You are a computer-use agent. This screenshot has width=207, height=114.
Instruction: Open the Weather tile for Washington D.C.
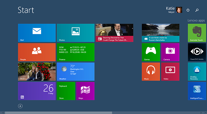tap(76, 71)
